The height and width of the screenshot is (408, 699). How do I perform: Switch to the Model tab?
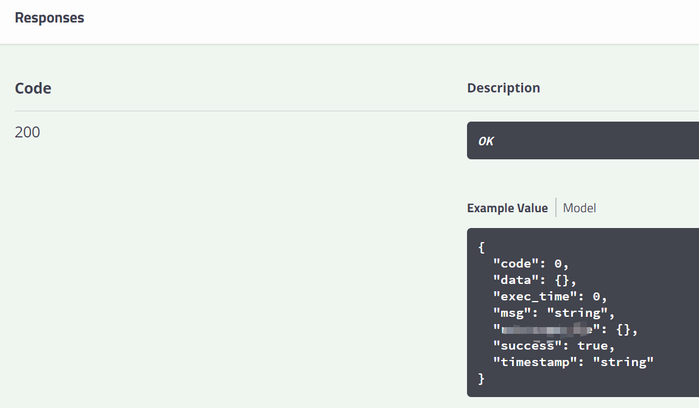(x=579, y=208)
